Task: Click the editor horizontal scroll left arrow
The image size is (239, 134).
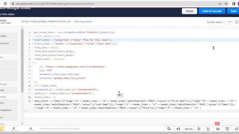Action: [x=26, y=111]
